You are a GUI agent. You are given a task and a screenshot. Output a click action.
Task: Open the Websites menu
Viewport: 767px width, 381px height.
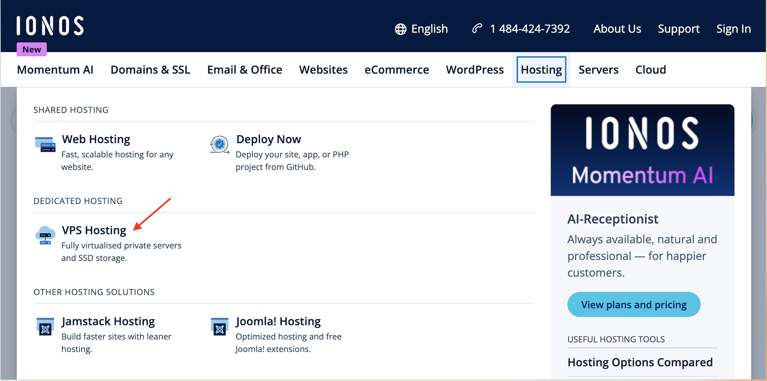click(x=323, y=70)
